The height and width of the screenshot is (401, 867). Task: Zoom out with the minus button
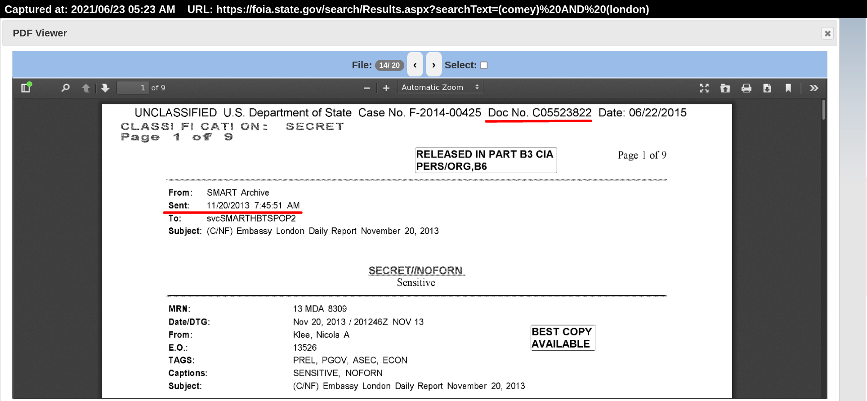point(367,88)
